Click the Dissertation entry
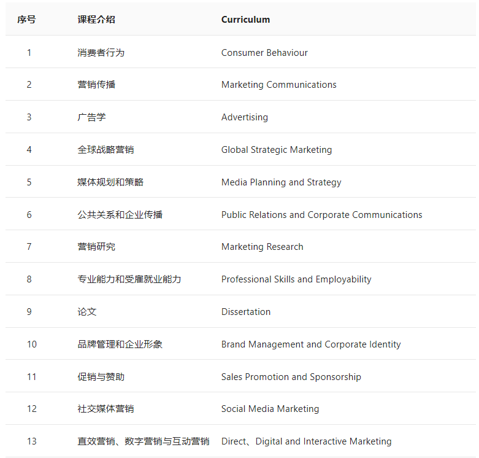The width and height of the screenshot is (479, 458). pos(245,312)
